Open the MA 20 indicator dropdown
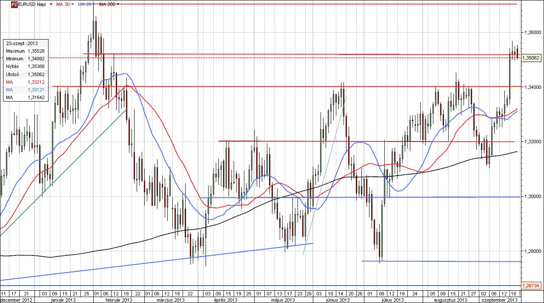 (x=94, y=4)
